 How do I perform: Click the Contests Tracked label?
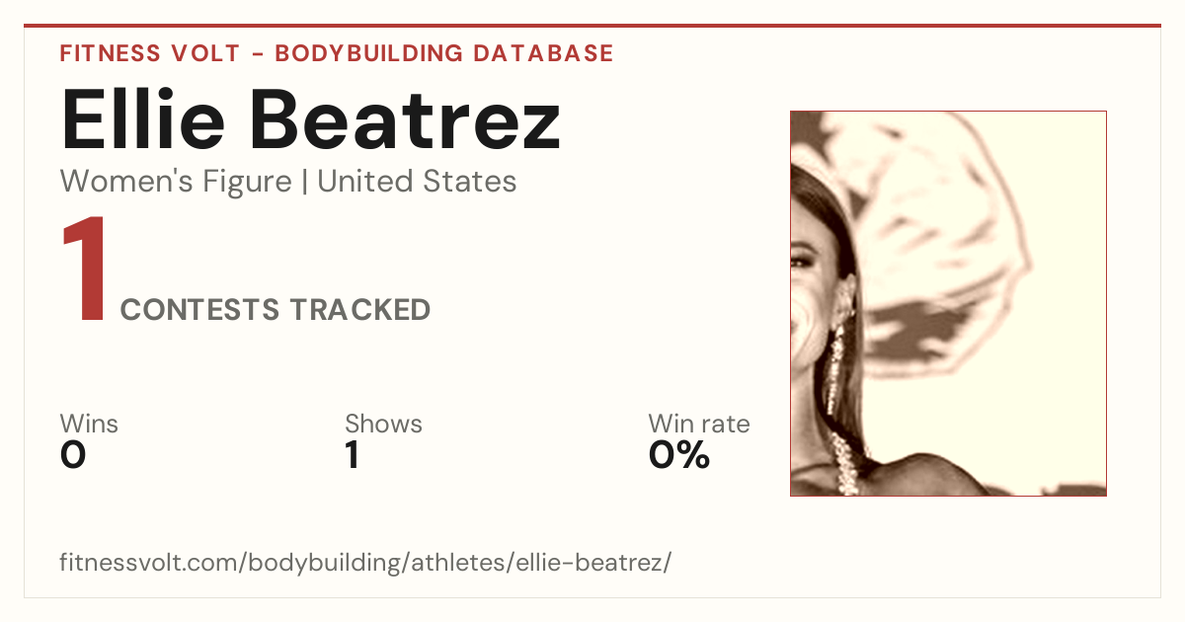pos(276,310)
